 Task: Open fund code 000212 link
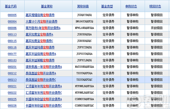(x=12, y=73)
